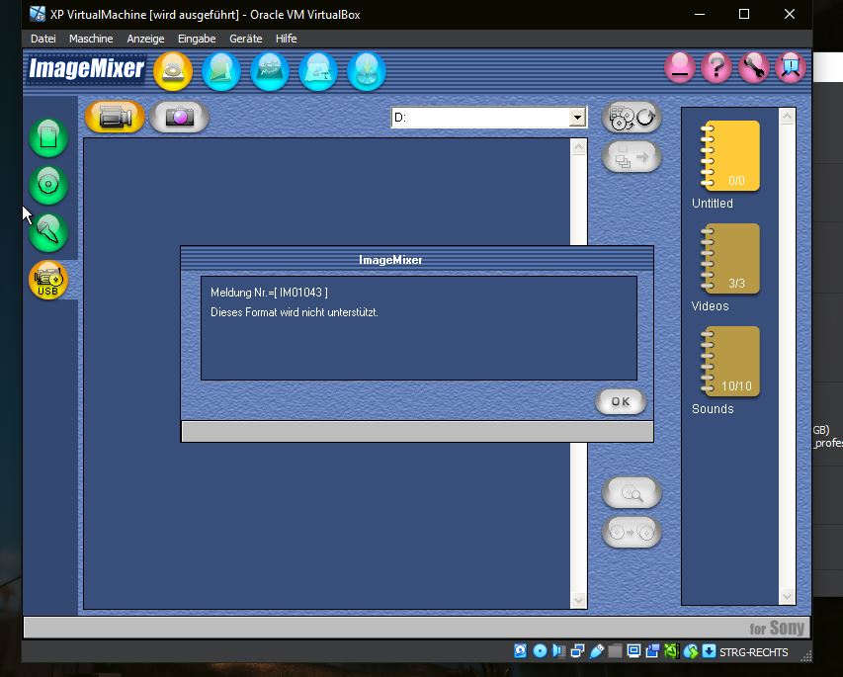843x677 pixels.
Task: Click scroll up arrow in file list
Action: 578,147
